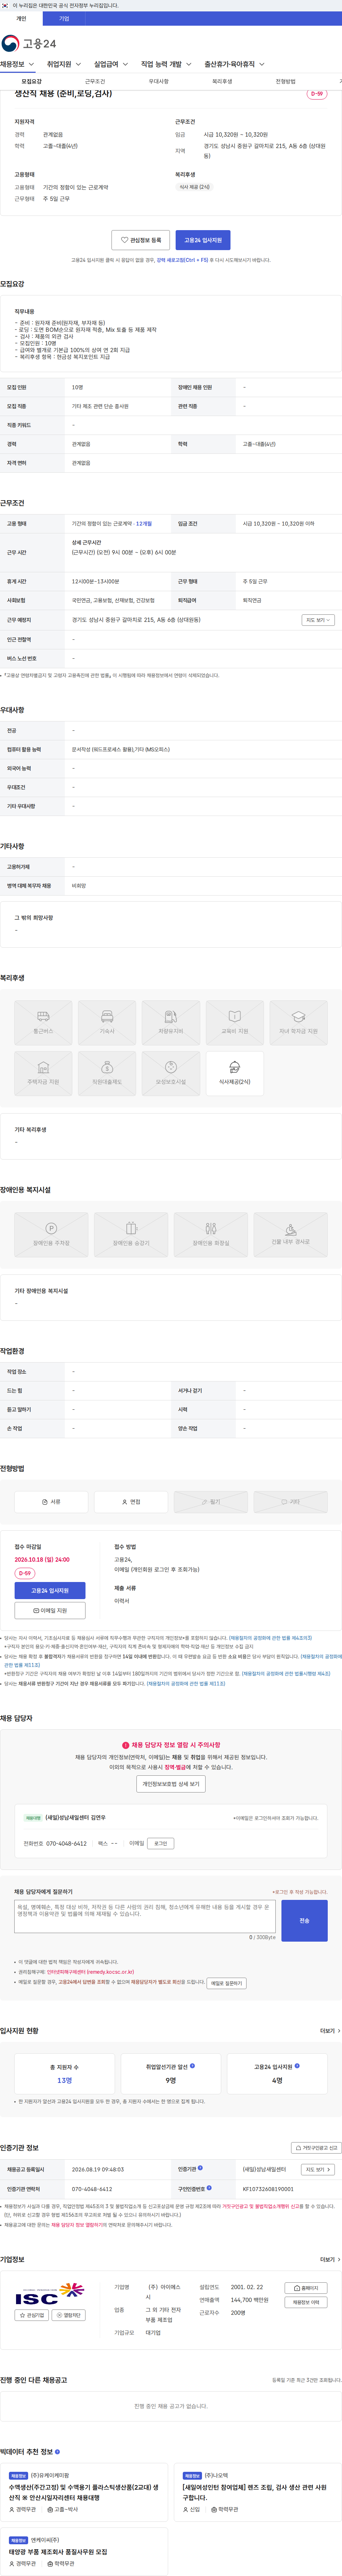Click the 장애인용 주차장 icon
The image size is (342, 2576).
tap(51, 1234)
